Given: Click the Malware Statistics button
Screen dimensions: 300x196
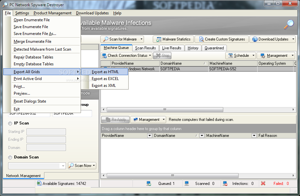Looking at the screenshot, I should (173, 39).
